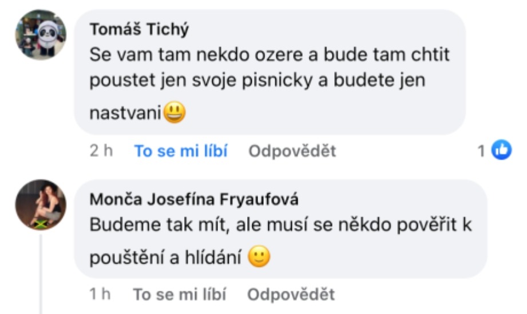Screen dimensions: 527x314
Task: Unlike Tomáš Tichý's comment via blue 'To se mi líbí'
Action: coord(181,151)
